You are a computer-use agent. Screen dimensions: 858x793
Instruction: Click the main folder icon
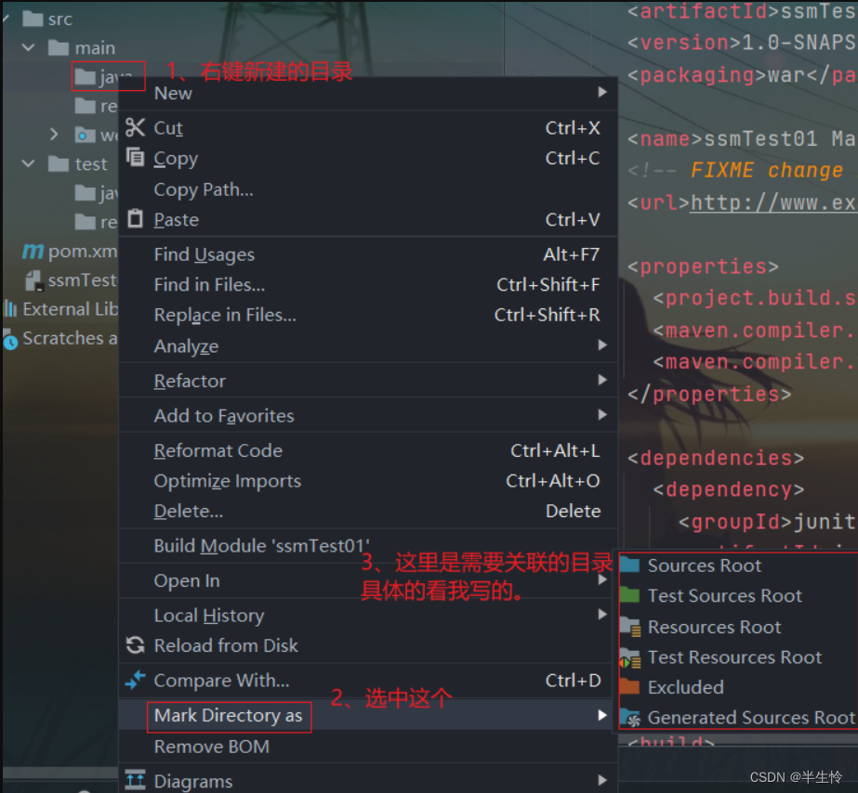pyautogui.click(x=59, y=47)
